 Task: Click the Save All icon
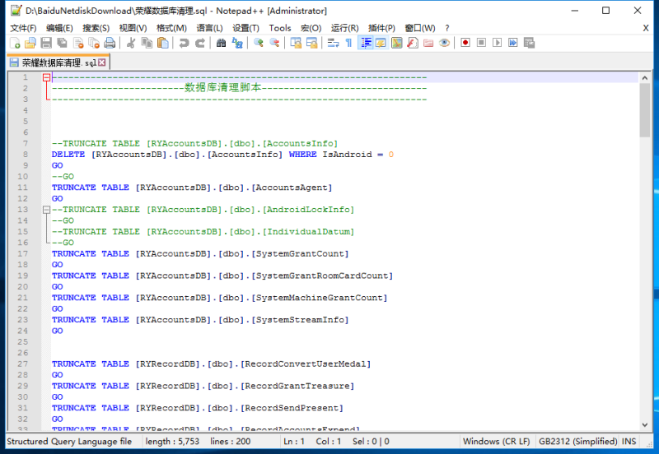click(63, 43)
